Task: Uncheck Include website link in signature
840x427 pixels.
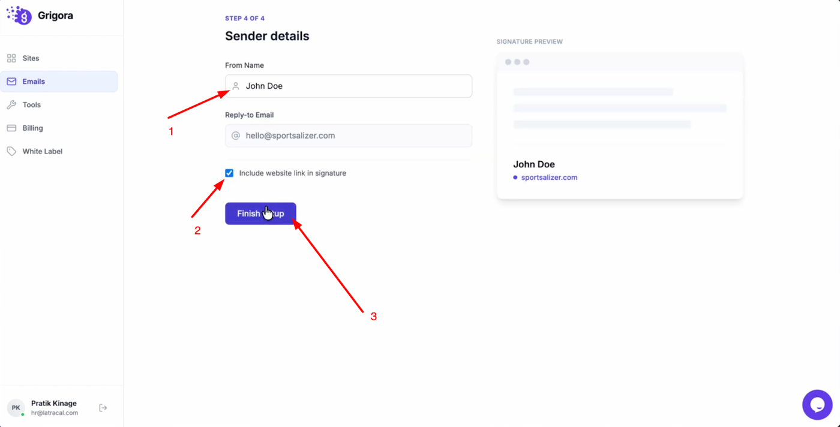Action: click(x=229, y=173)
